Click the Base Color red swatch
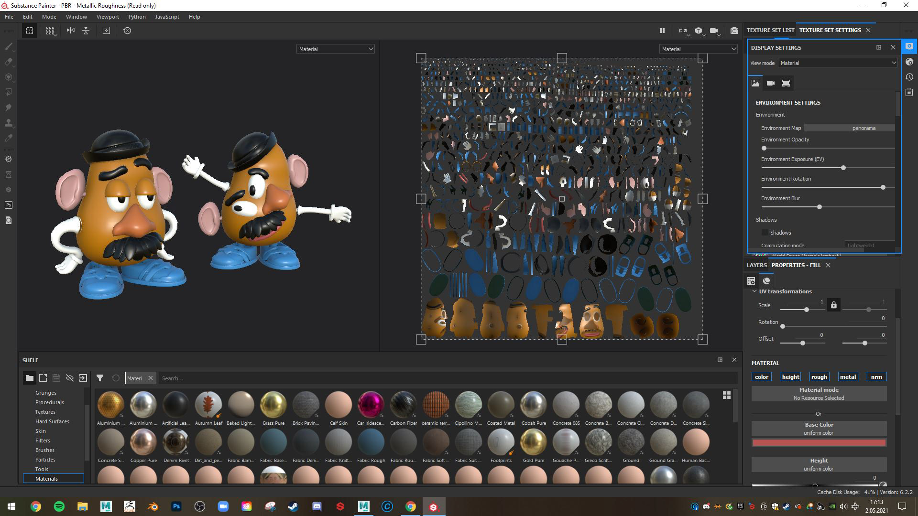Image resolution: width=918 pixels, height=516 pixels. pyautogui.click(x=819, y=443)
